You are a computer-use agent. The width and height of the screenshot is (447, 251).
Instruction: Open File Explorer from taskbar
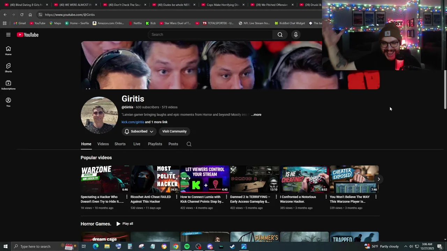(x=107, y=246)
